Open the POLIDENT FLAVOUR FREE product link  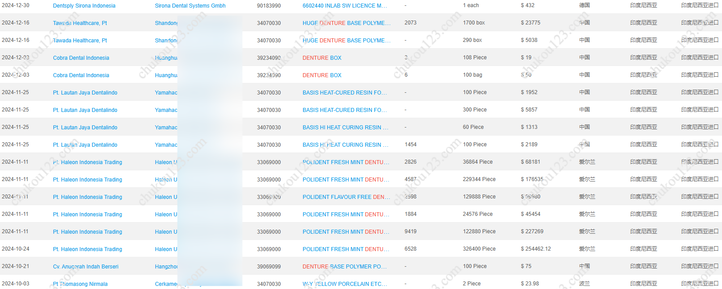[x=346, y=197]
